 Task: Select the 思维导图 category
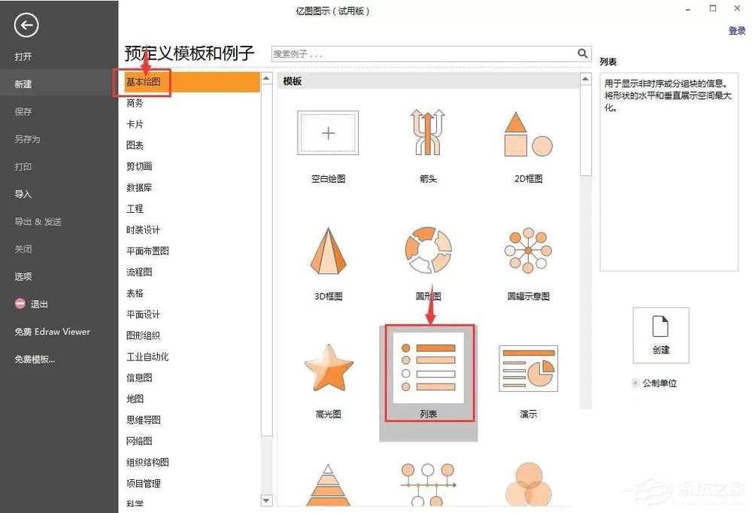tap(144, 420)
